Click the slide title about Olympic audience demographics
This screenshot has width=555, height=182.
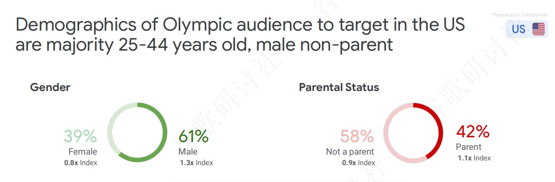(x=240, y=35)
